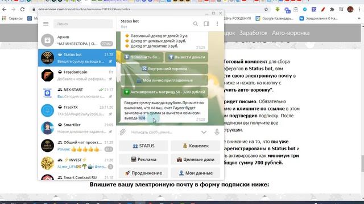Open the FreedomCoin chat
364x204 pixels.
click(77, 75)
